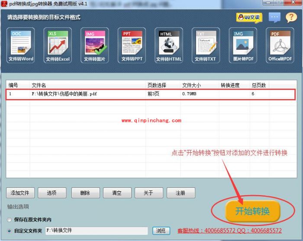Browse for folder with 浏览 button

[161, 231]
